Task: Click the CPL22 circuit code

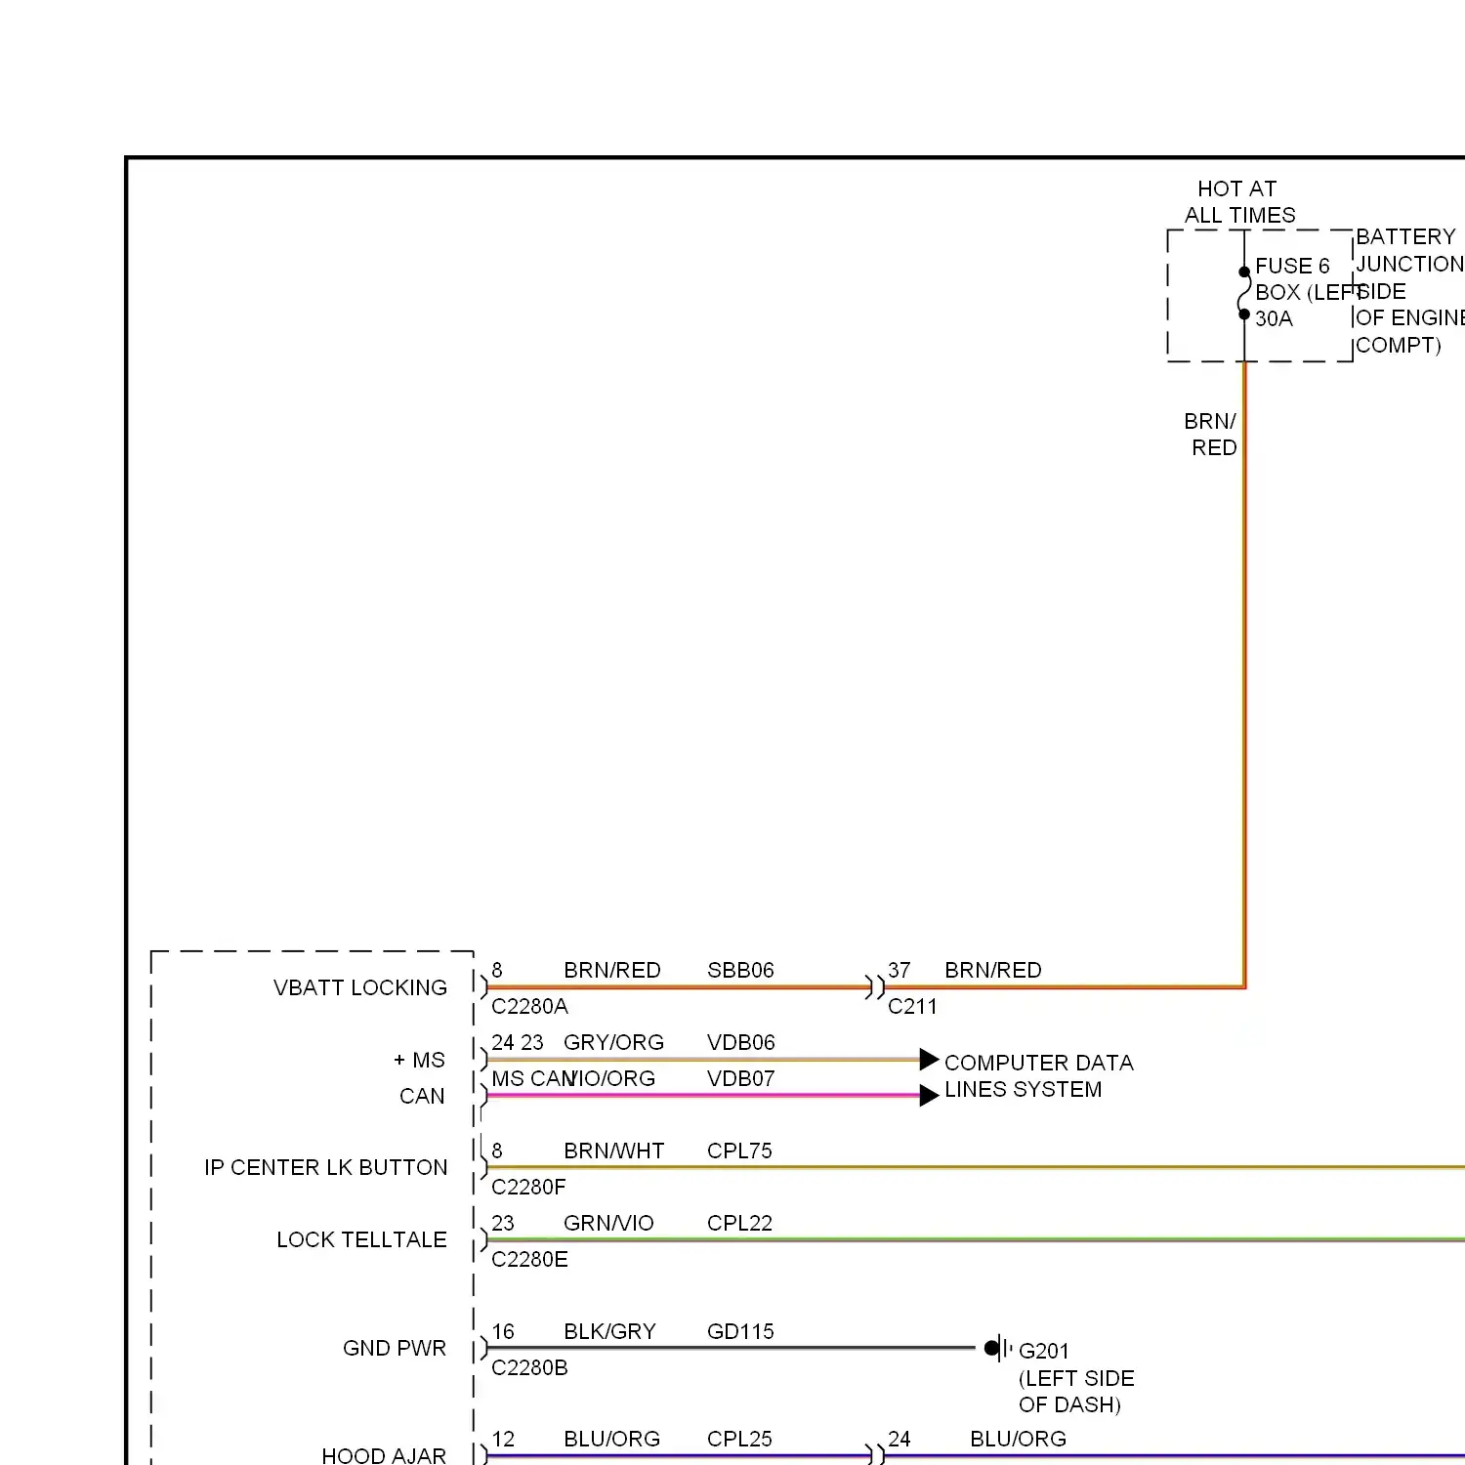Action: [739, 1223]
